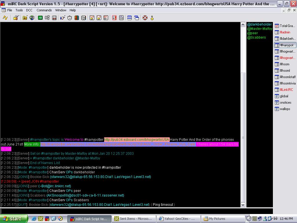Open the Popups editor icon
Image resolution: width=297 pixels, height=223 pixels.
(47, 18)
